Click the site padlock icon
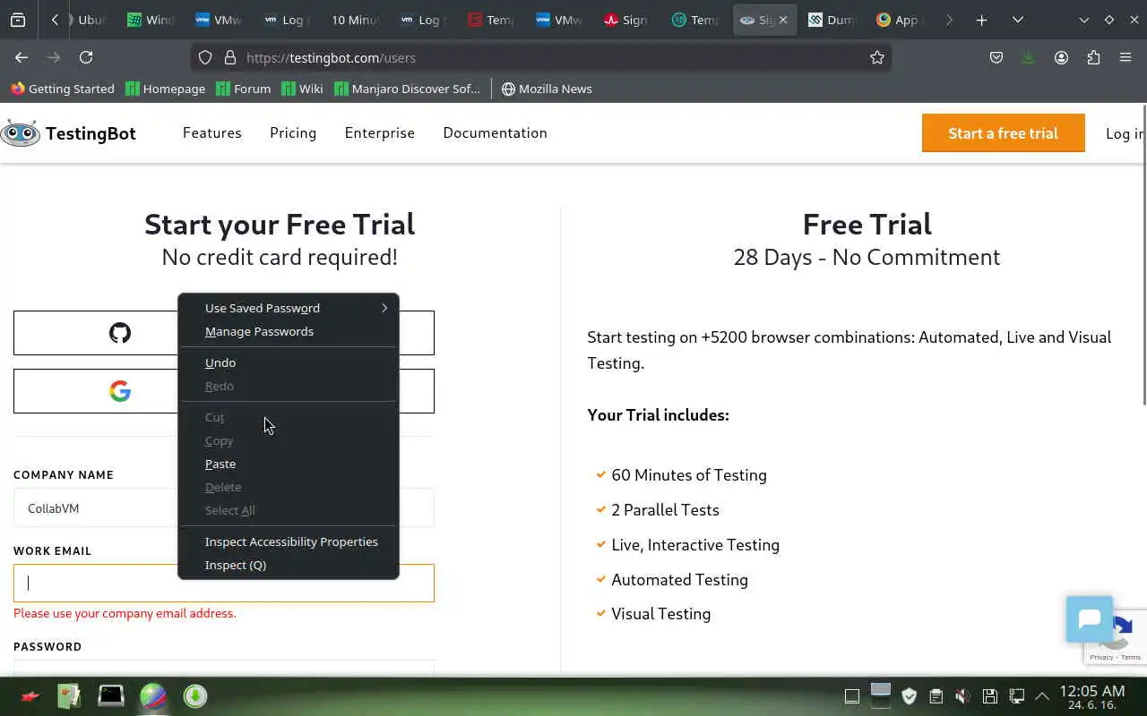Image resolution: width=1147 pixels, height=716 pixels. tap(229, 57)
